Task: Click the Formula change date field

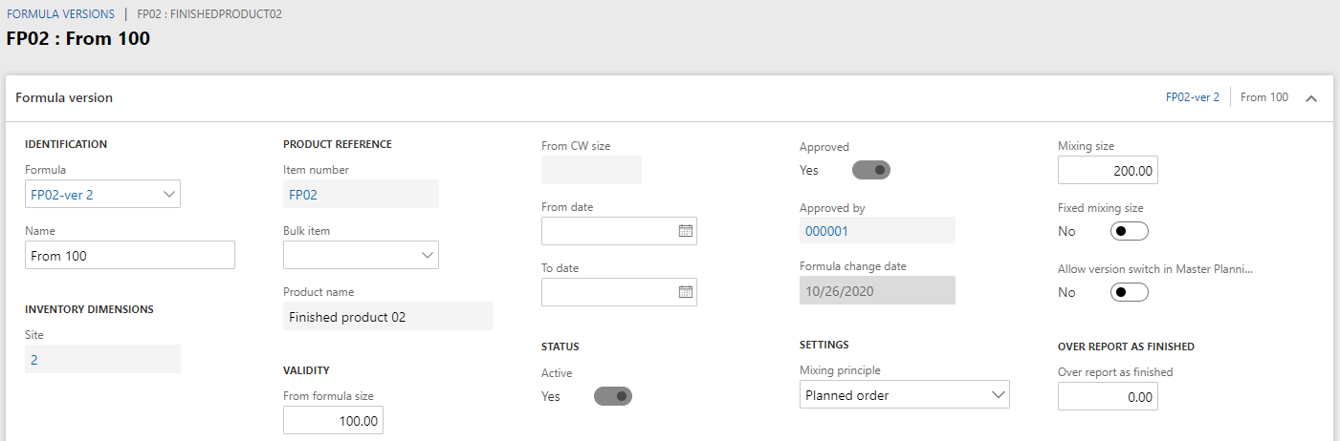Action: (x=877, y=290)
